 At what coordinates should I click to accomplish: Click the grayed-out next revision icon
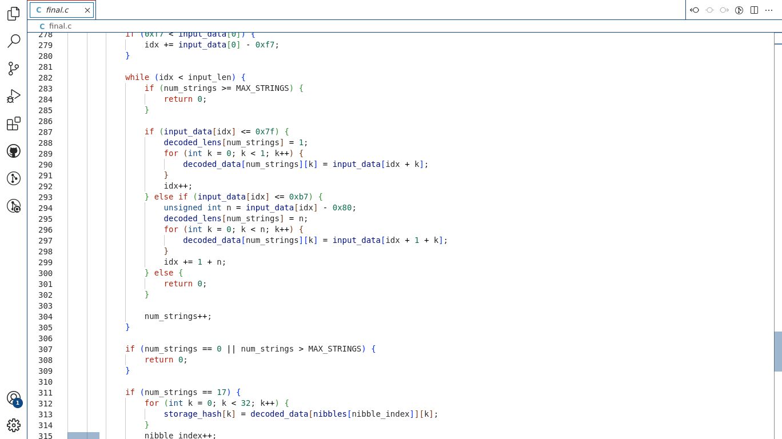724,10
